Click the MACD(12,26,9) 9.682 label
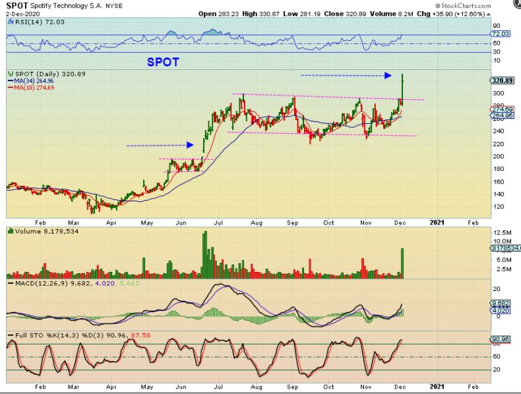 (x=53, y=284)
